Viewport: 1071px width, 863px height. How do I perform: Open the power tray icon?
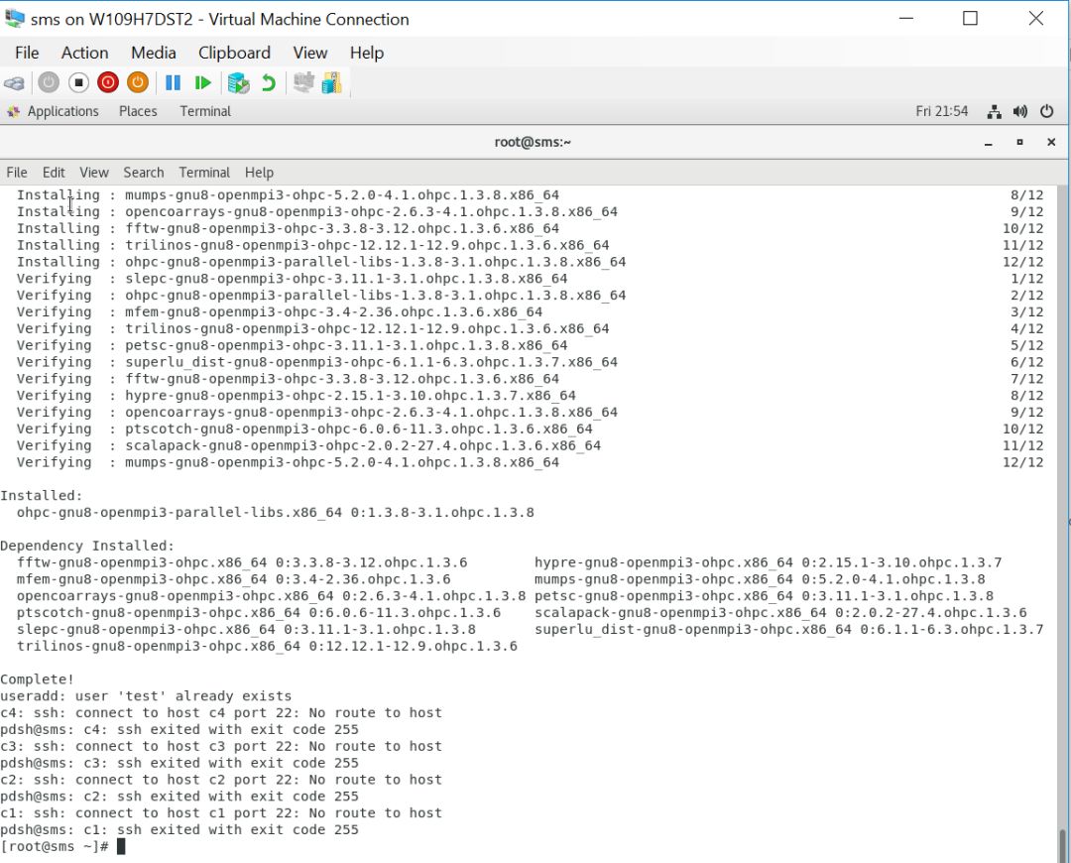pos(1046,111)
